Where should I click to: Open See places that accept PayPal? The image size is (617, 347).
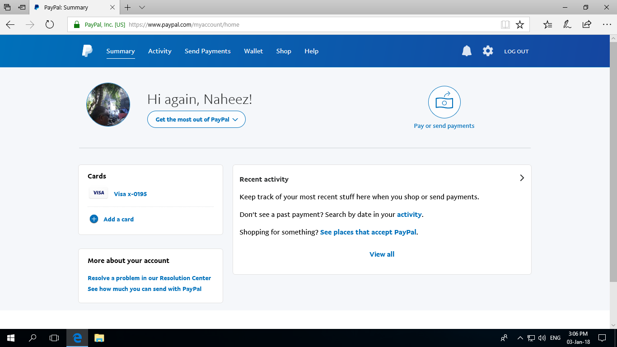tap(368, 232)
